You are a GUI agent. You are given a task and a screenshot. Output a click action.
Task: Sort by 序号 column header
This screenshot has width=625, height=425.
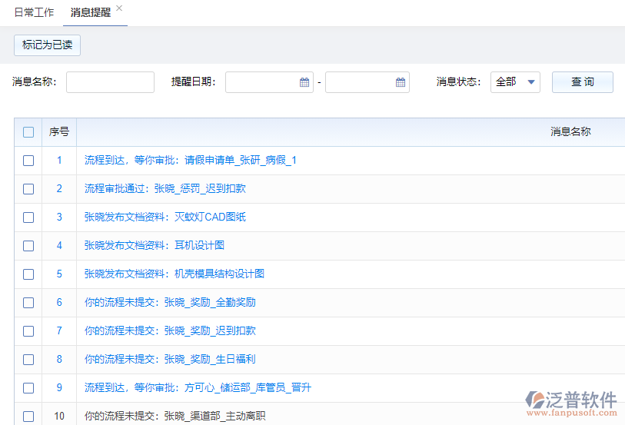coord(59,132)
